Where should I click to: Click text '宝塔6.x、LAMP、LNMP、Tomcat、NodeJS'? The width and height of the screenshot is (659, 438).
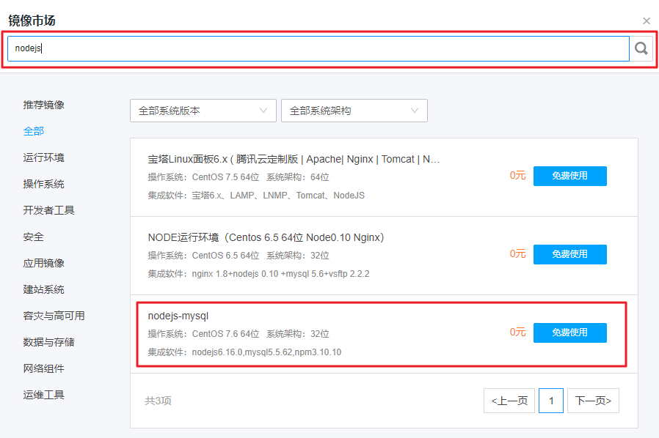coord(278,196)
